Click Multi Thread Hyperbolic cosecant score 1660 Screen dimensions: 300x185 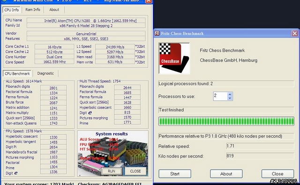pos(127,107)
